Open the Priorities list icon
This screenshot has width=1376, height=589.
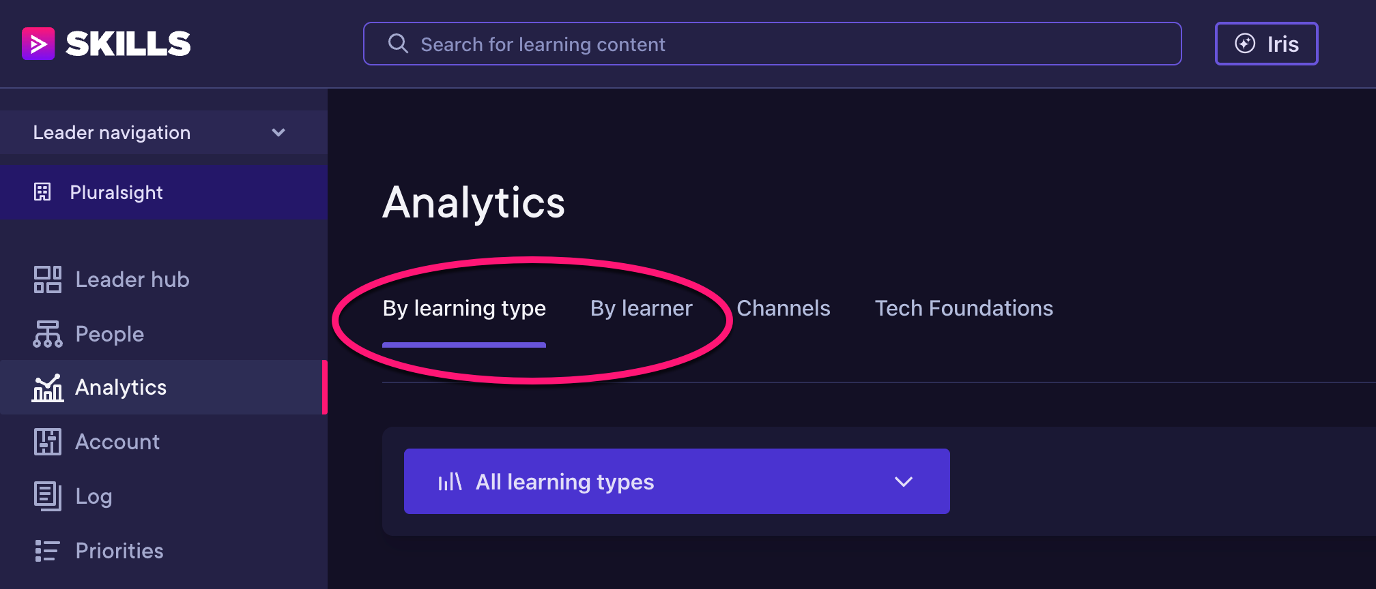point(48,551)
